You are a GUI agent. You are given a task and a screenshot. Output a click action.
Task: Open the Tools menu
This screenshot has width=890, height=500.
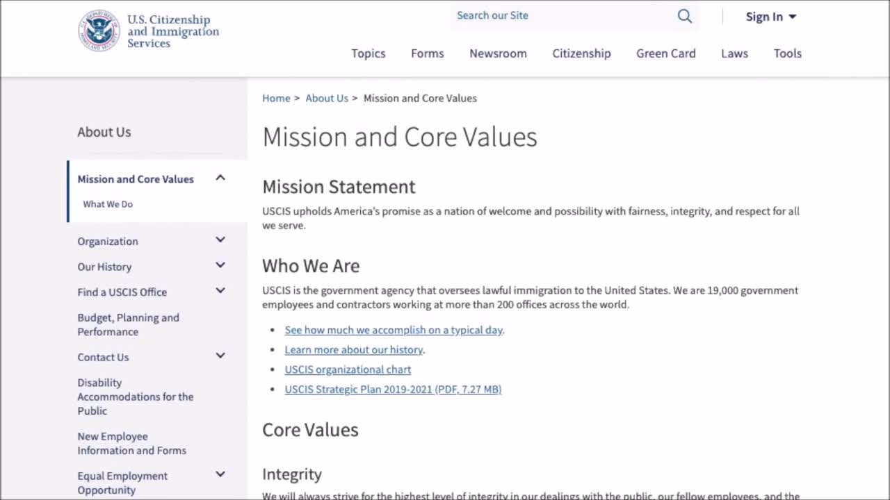point(787,53)
